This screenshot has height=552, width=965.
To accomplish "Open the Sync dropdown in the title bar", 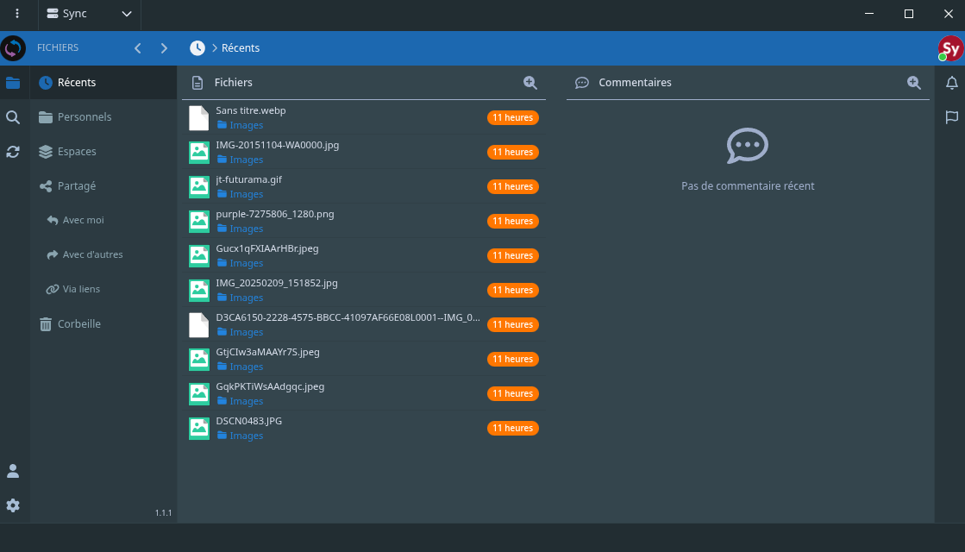I will [89, 15].
